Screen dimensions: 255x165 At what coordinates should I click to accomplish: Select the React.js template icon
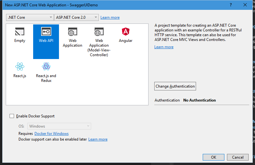(20, 67)
